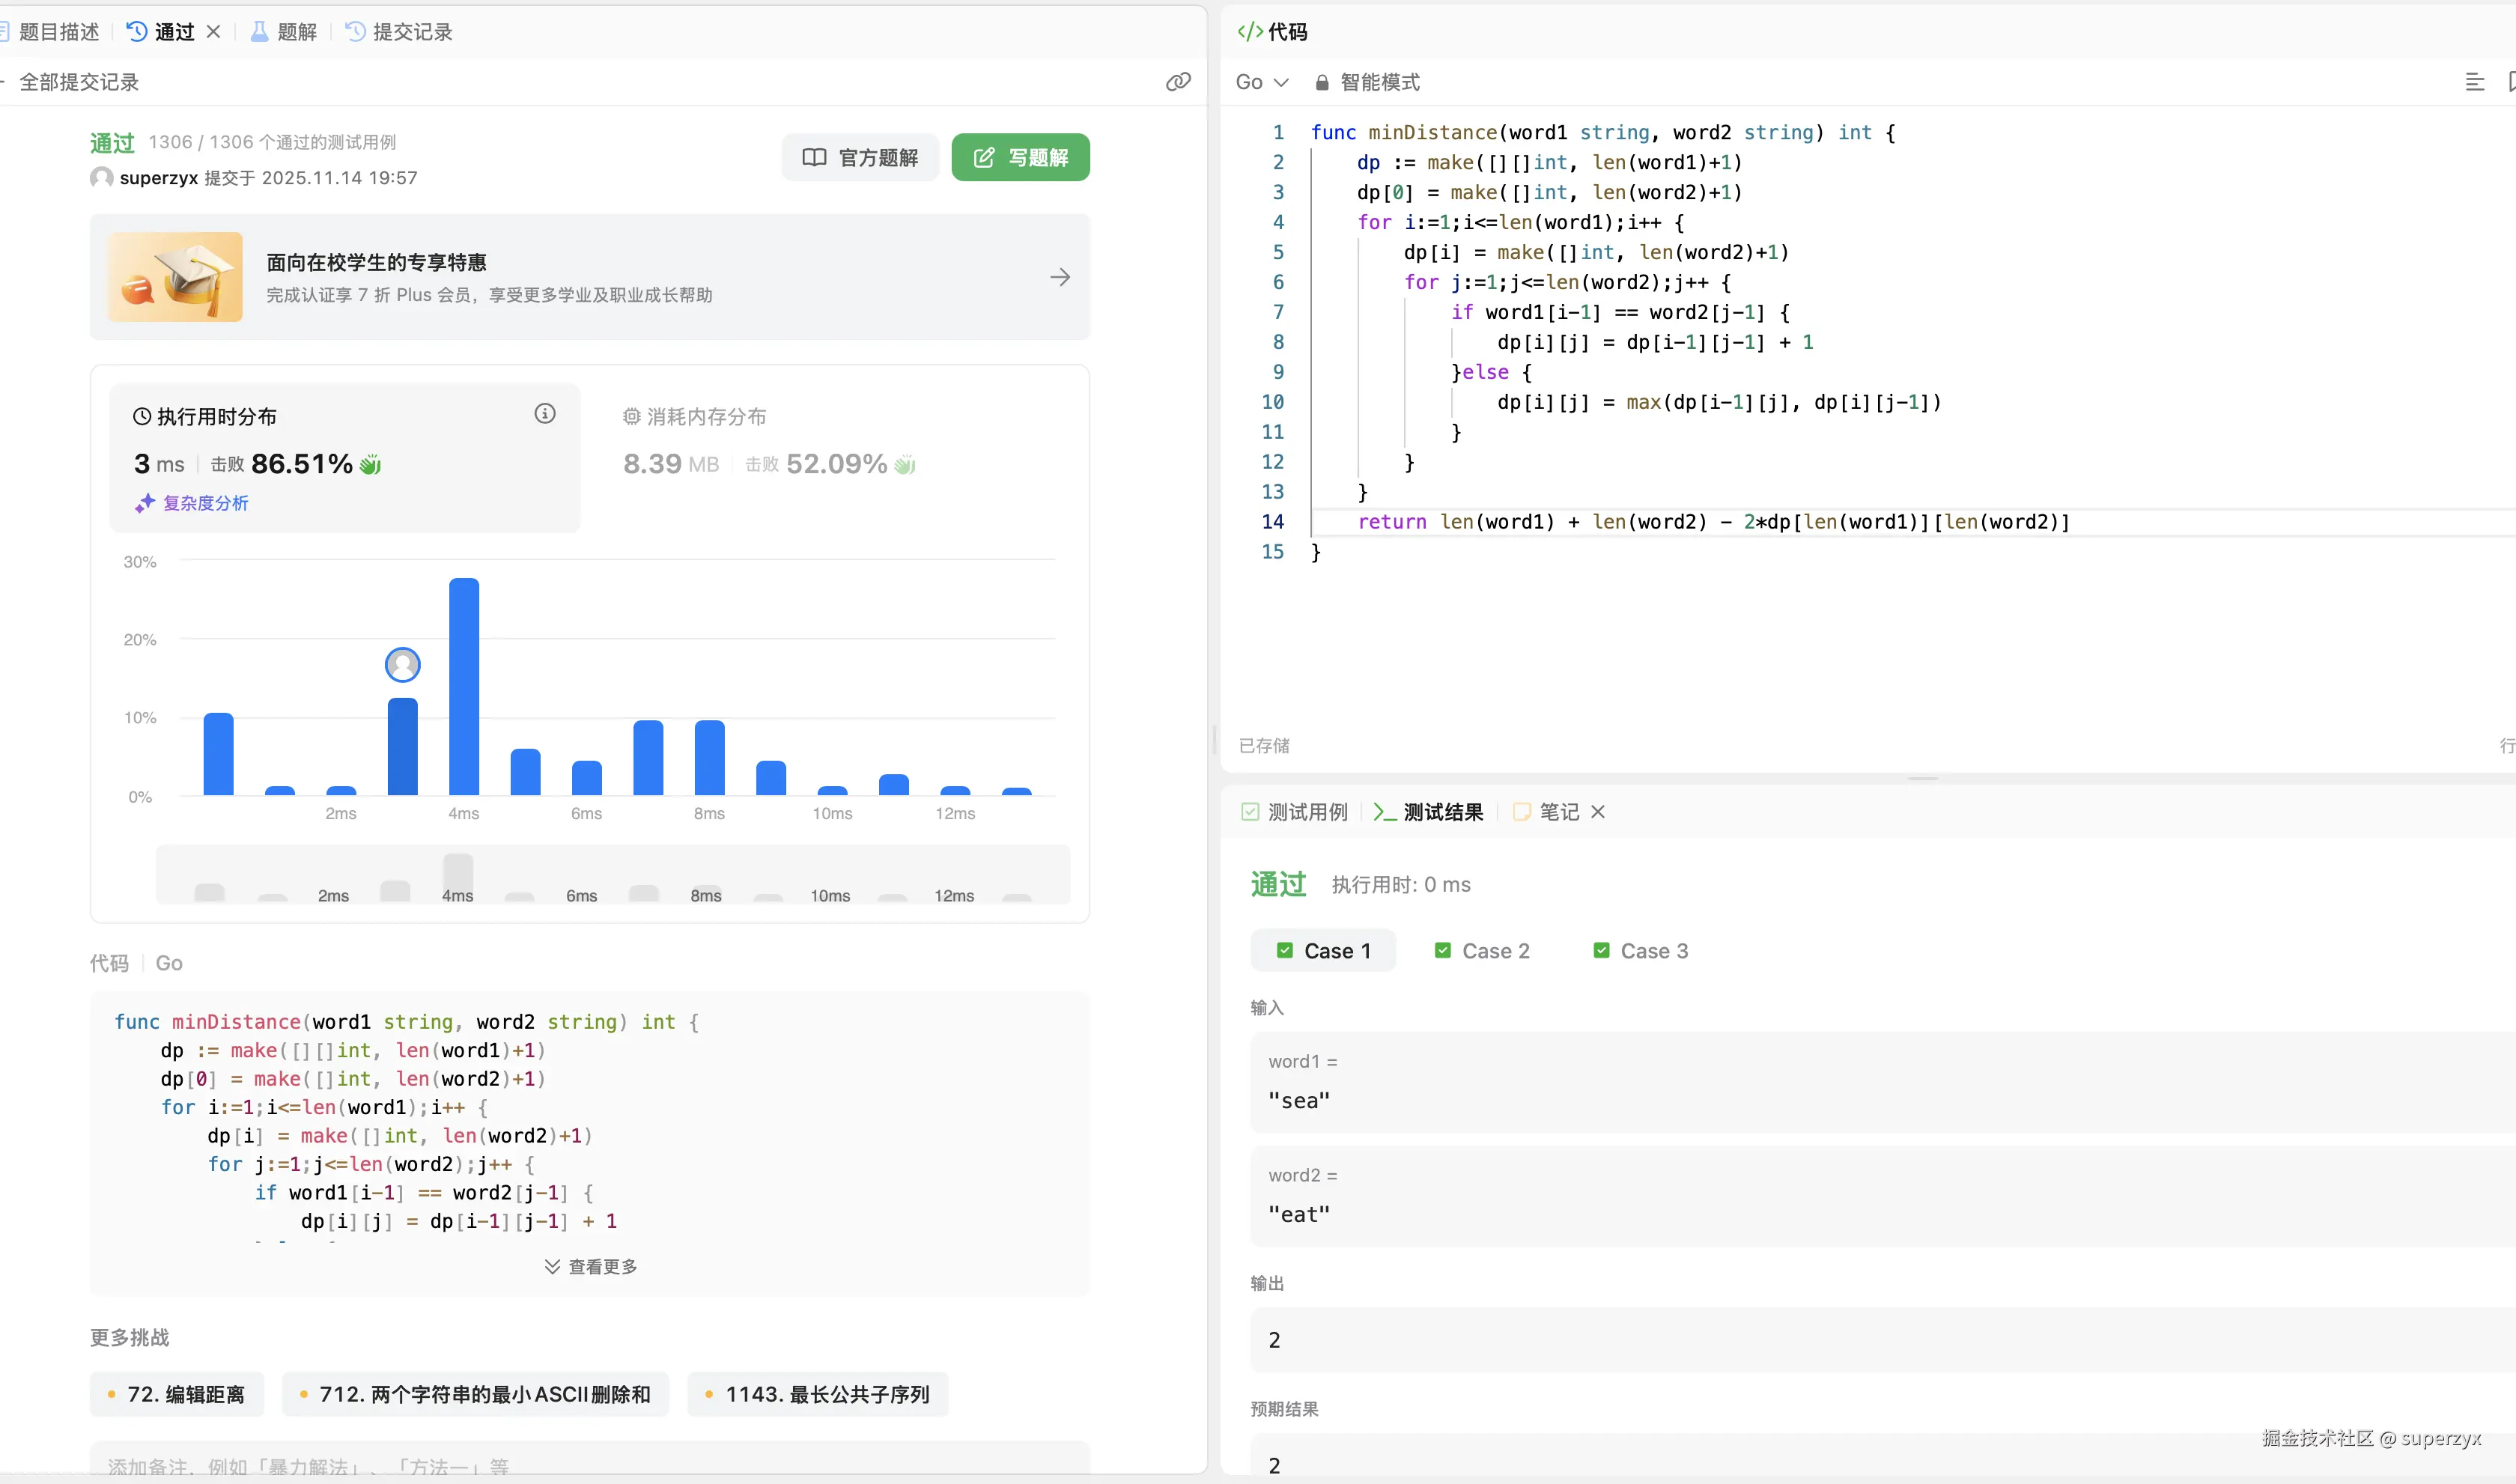
Task: Click the runtime range mini-chart slider
Action: [612, 876]
